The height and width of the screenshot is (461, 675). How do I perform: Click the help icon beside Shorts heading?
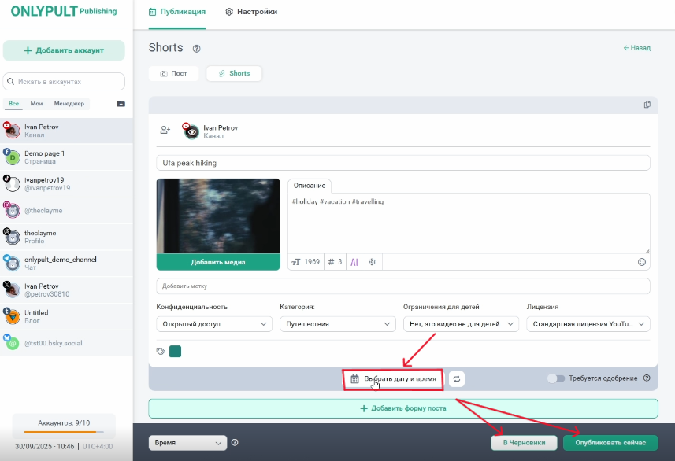[x=196, y=49]
